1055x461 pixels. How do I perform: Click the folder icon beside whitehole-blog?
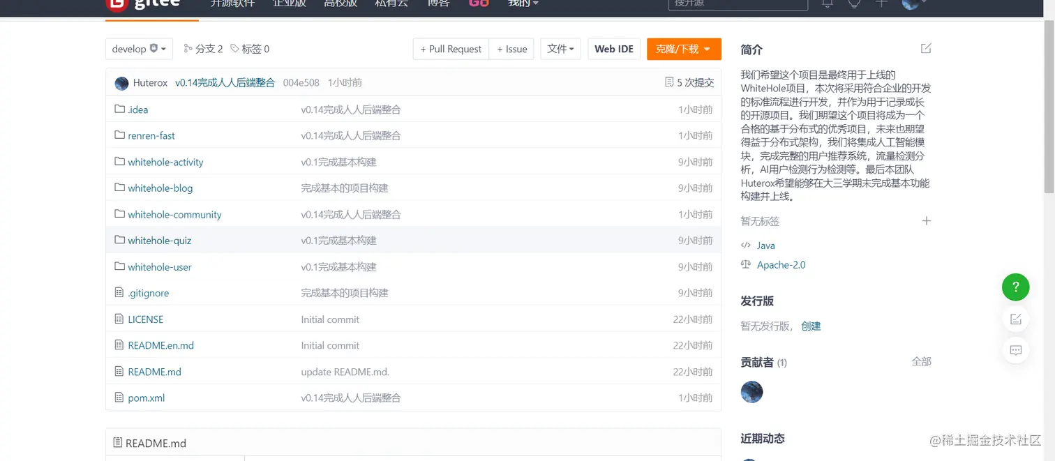point(119,187)
